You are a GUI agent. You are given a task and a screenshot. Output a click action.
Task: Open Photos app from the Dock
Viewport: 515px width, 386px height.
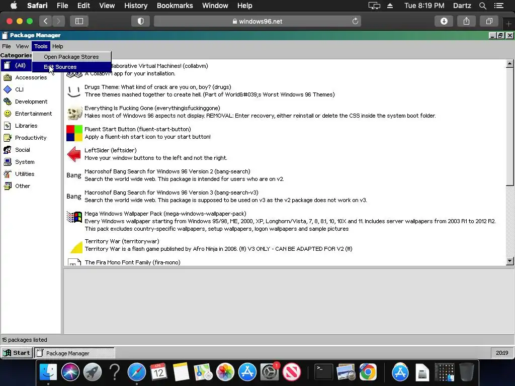click(x=225, y=372)
